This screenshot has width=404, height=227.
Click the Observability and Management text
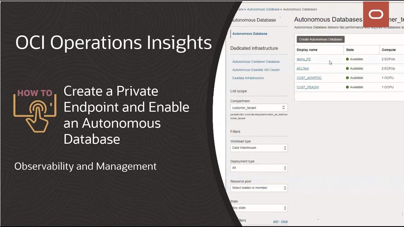point(85,166)
